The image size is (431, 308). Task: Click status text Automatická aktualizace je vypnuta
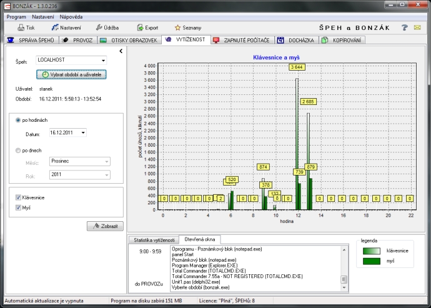pyautogui.click(x=44, y=301)
